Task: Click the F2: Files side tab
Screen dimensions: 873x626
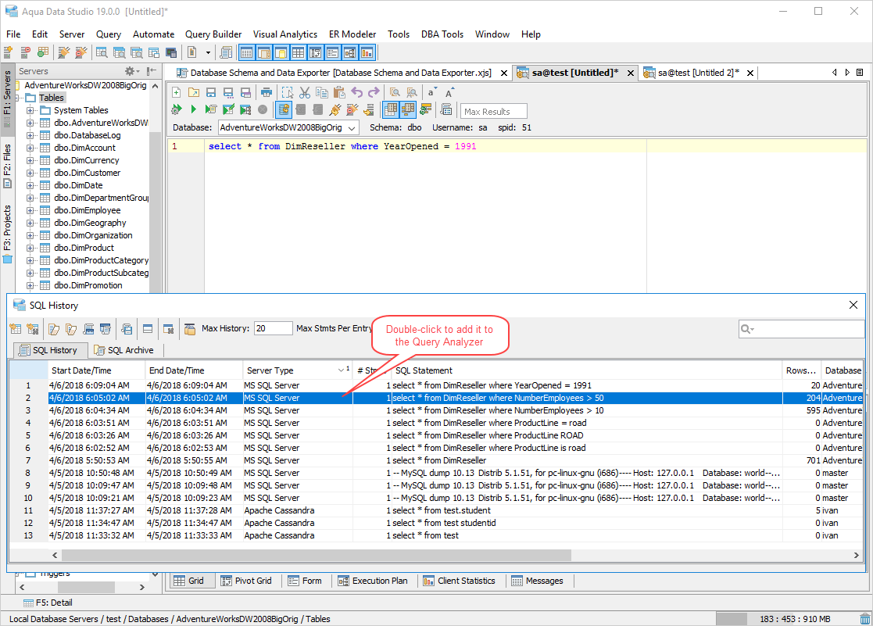Action: (7, 166)
